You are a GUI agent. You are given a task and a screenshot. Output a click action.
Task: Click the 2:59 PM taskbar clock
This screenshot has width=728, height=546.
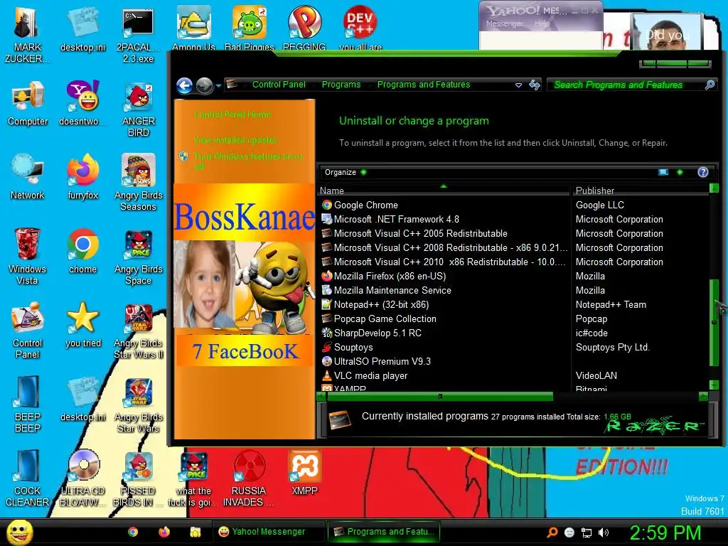(665, 532)
